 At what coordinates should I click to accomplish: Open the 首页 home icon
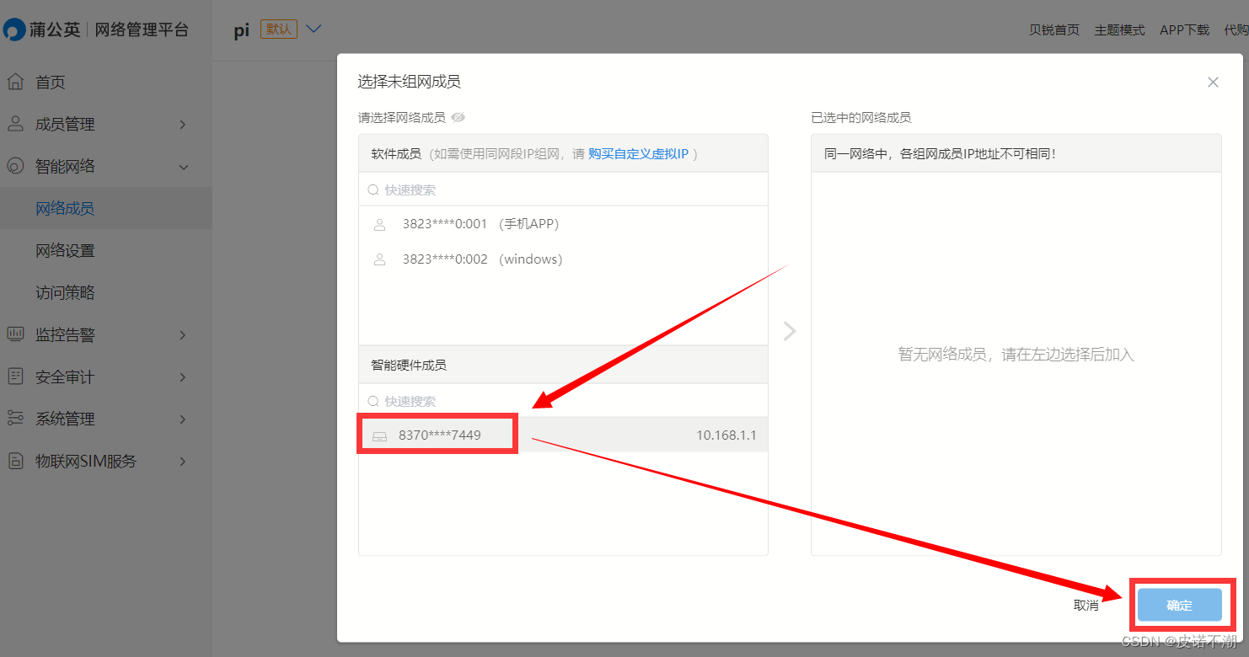[x=15, y=82]
